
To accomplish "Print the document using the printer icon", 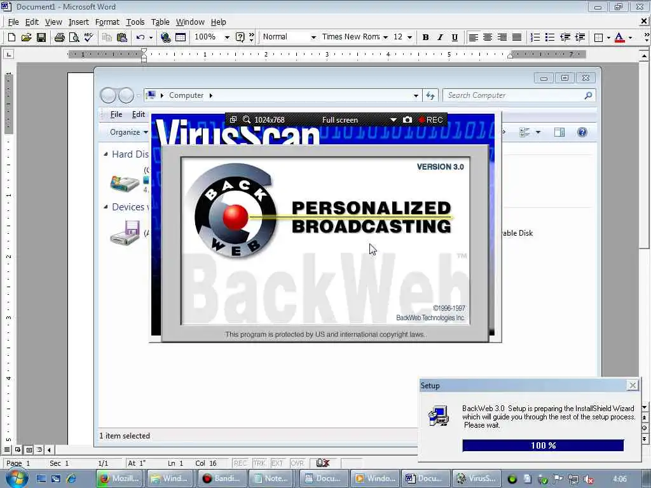I will pos(59,37).
